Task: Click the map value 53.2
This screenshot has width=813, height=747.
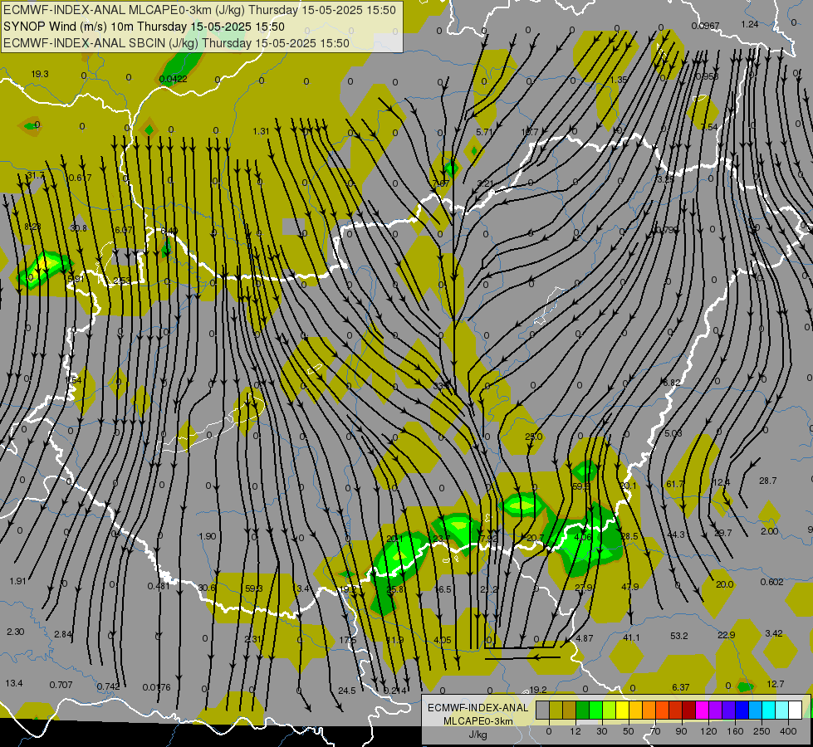Action: tap(678, 636)
